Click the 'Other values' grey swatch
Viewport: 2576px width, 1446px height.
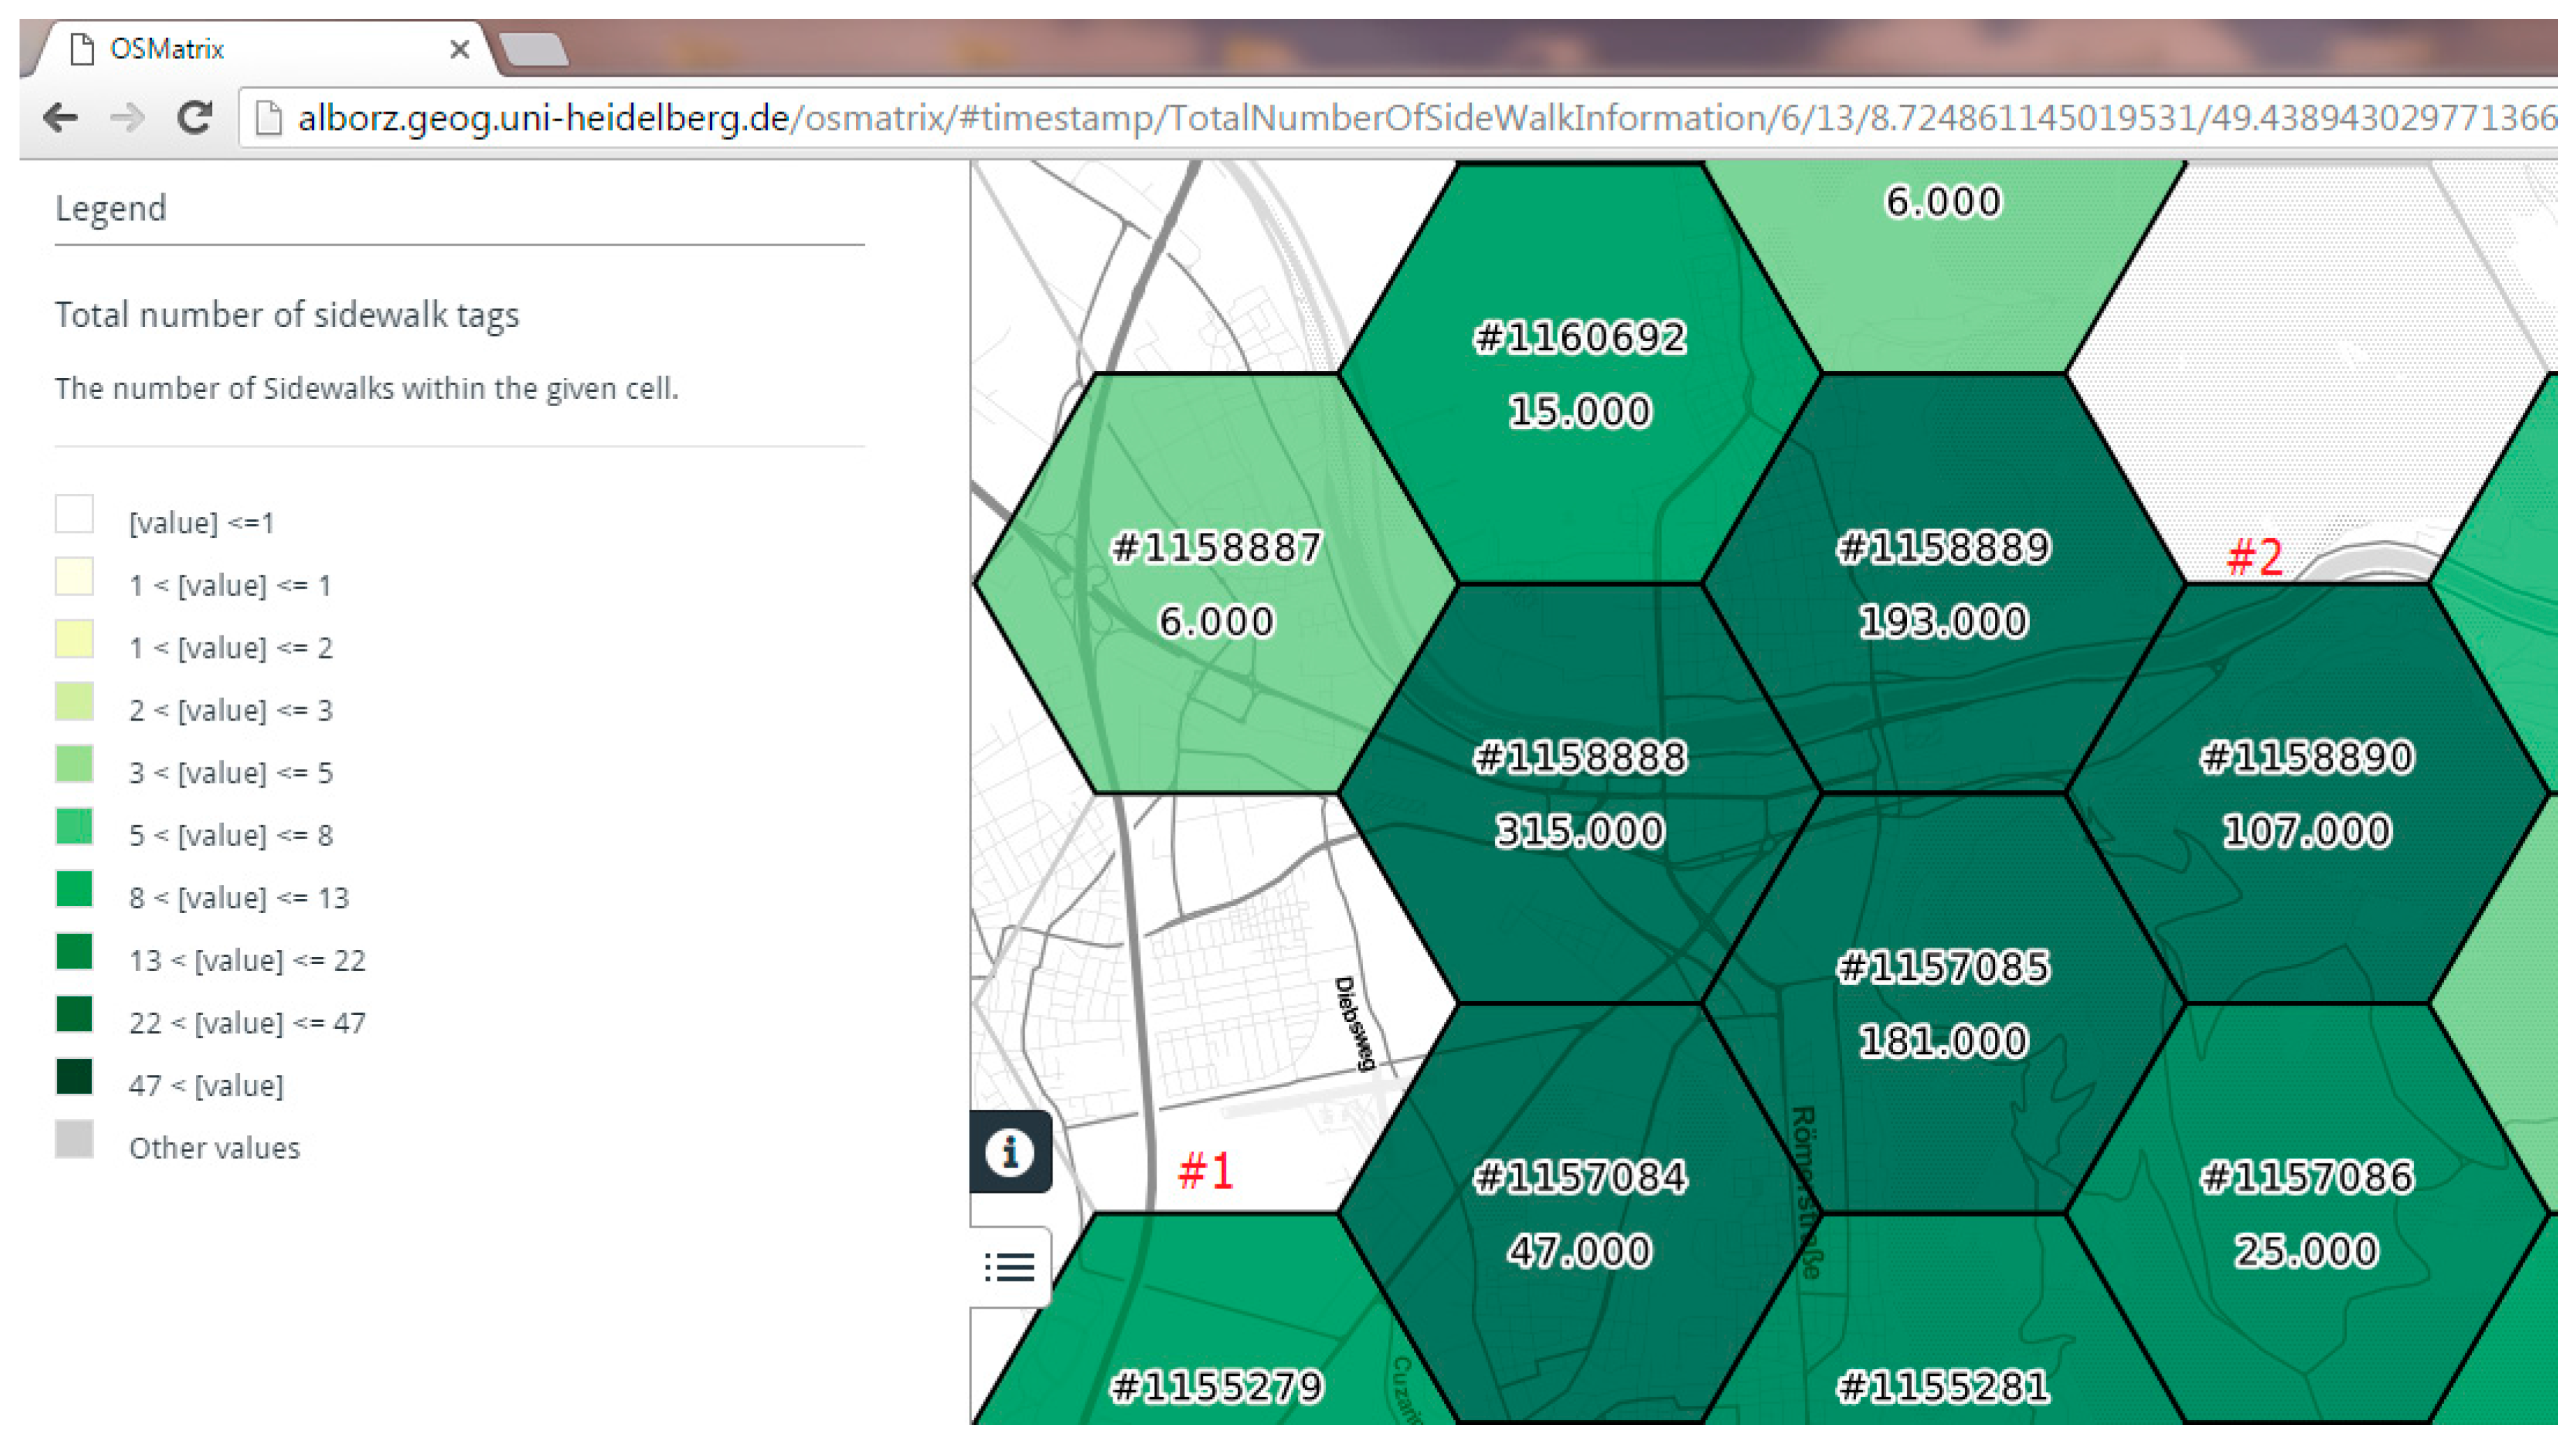point(74,1139)
